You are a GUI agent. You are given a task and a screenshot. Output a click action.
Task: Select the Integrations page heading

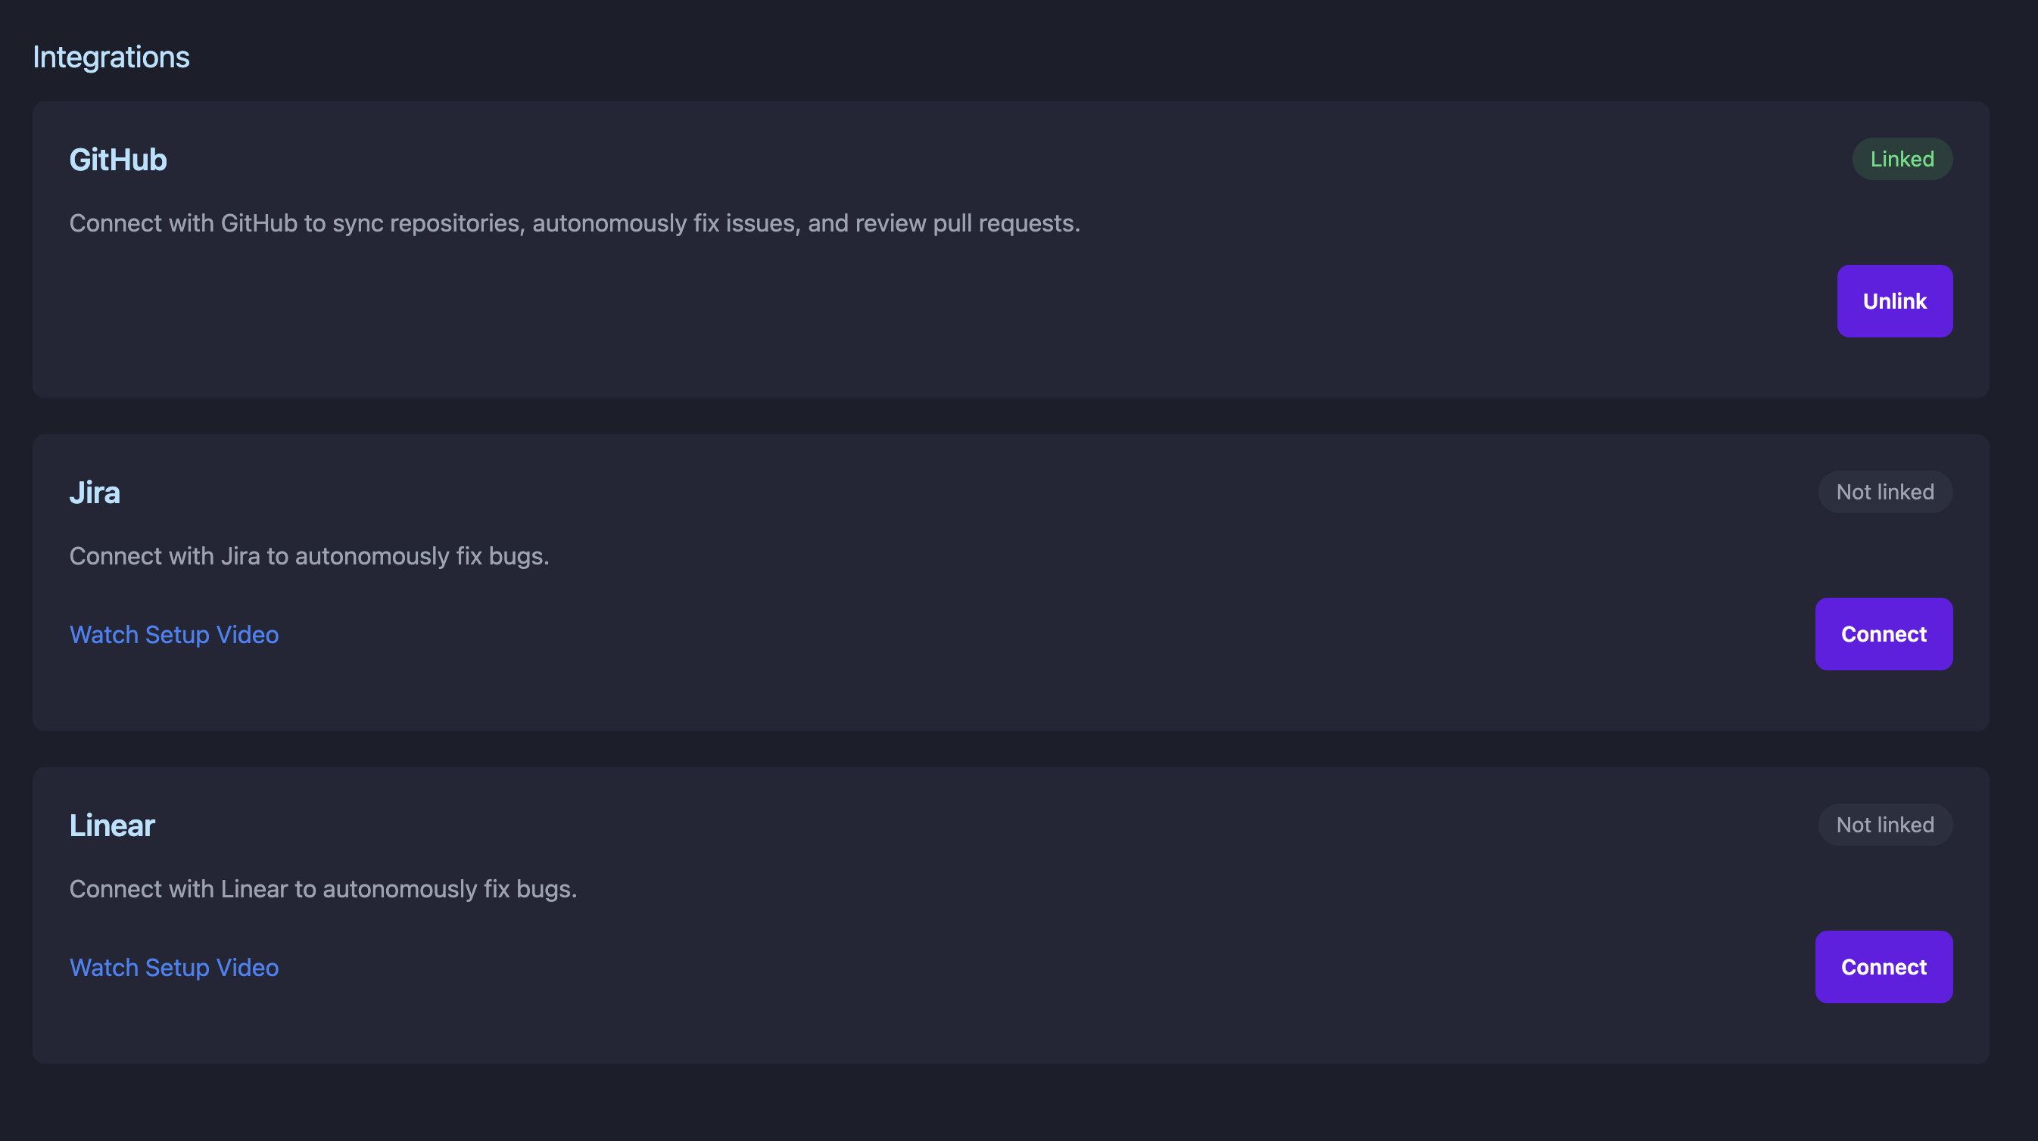point(111,57)
